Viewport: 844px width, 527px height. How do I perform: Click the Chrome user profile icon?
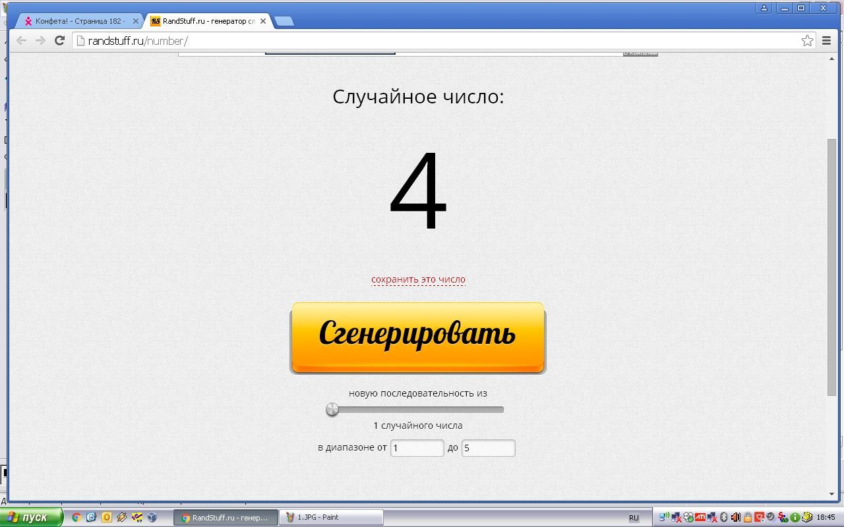coord(764,8)
